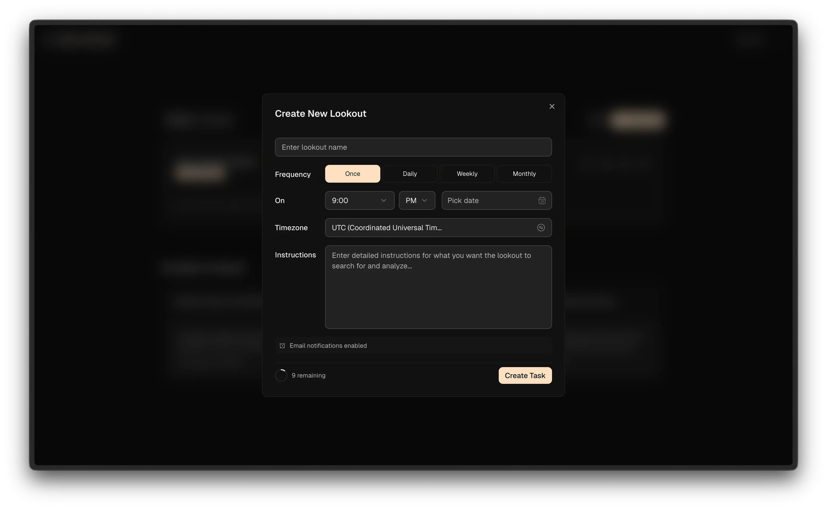Click the timezone swap arrows icon
827x509 pixels.
point(541,228)
